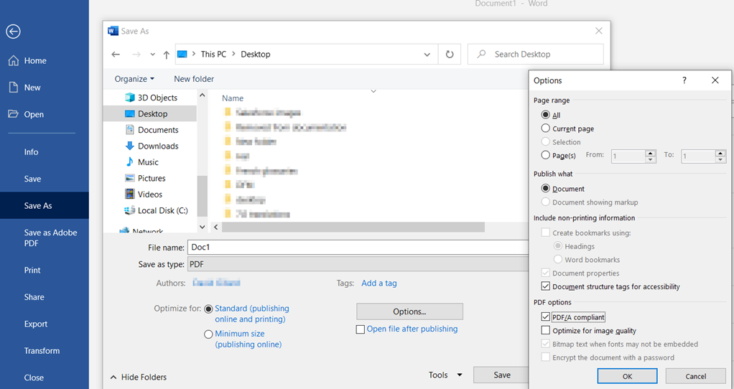This screenshot has height=389, width=734.
Task: Expand the Organize dropdown menu
Action: (134, 79)
